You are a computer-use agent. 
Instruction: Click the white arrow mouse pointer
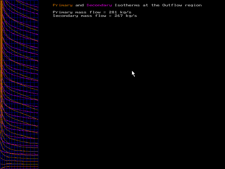click(x=133, y=73)
